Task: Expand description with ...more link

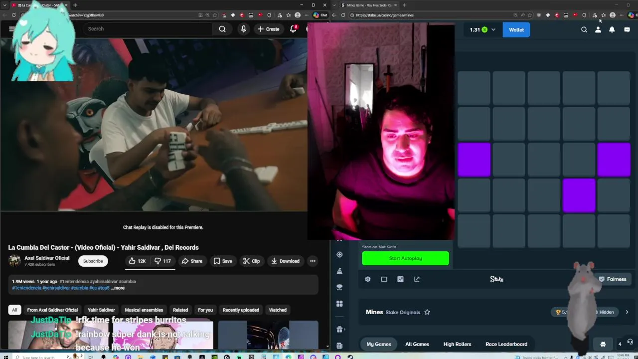Action: click(x=118, y=288)
